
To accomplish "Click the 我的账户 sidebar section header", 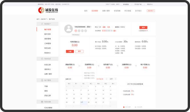I will (x=47, y=24).
